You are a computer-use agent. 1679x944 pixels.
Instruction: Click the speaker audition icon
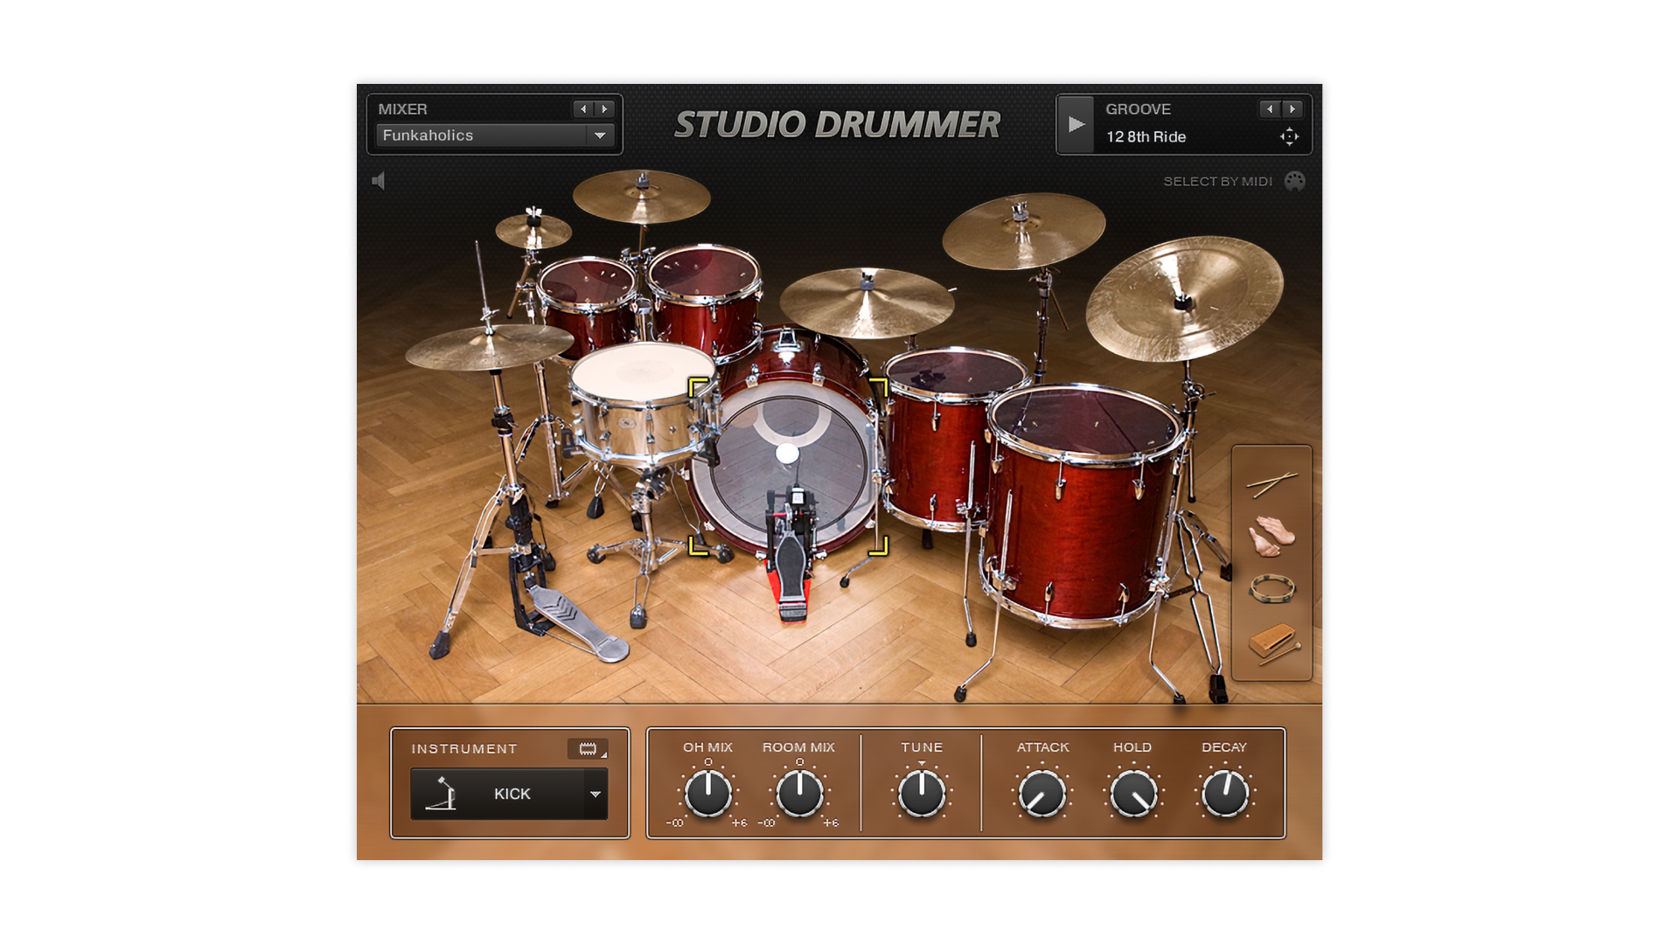(379, 181)
